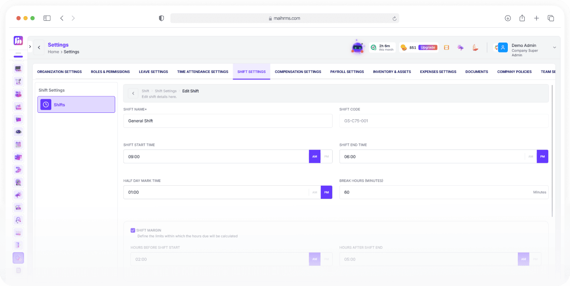Uncheck the Shift Margin checkbox

(133, 230)
